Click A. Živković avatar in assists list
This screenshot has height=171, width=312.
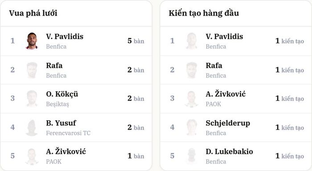(191, 98)
